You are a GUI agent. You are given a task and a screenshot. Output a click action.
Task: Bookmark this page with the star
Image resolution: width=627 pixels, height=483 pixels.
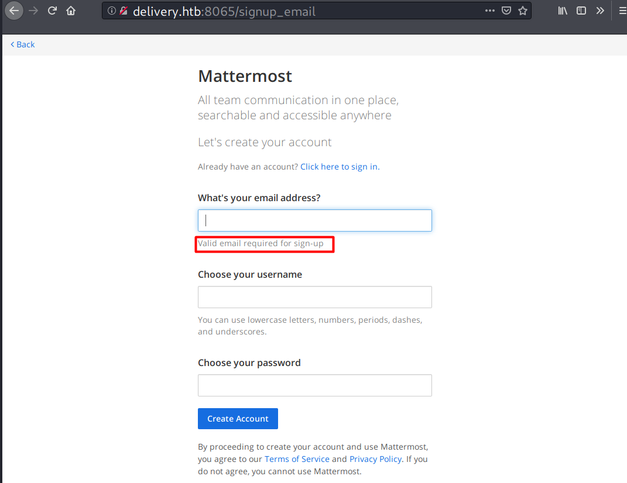pos(522,11)
